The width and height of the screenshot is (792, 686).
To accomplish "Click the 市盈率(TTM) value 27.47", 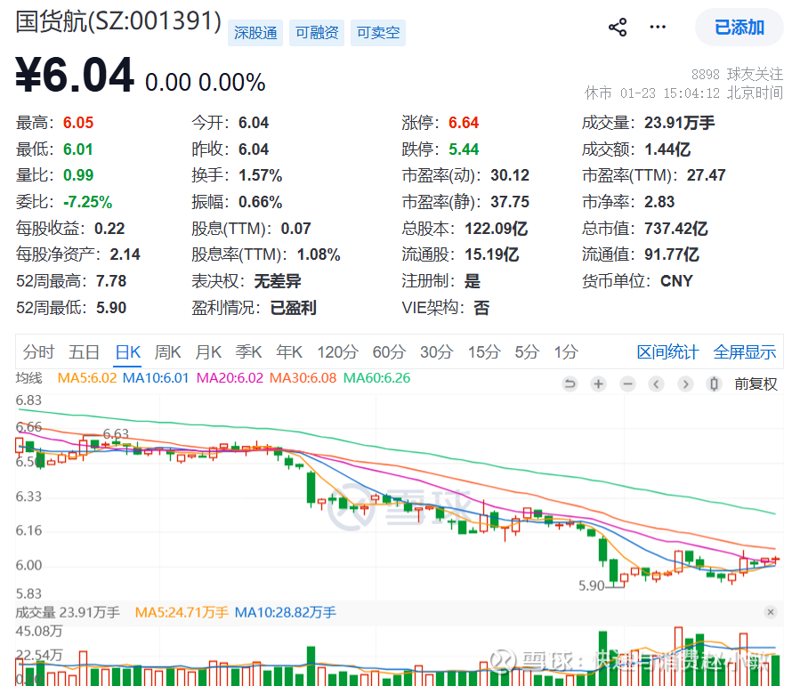I will point(707,175).
